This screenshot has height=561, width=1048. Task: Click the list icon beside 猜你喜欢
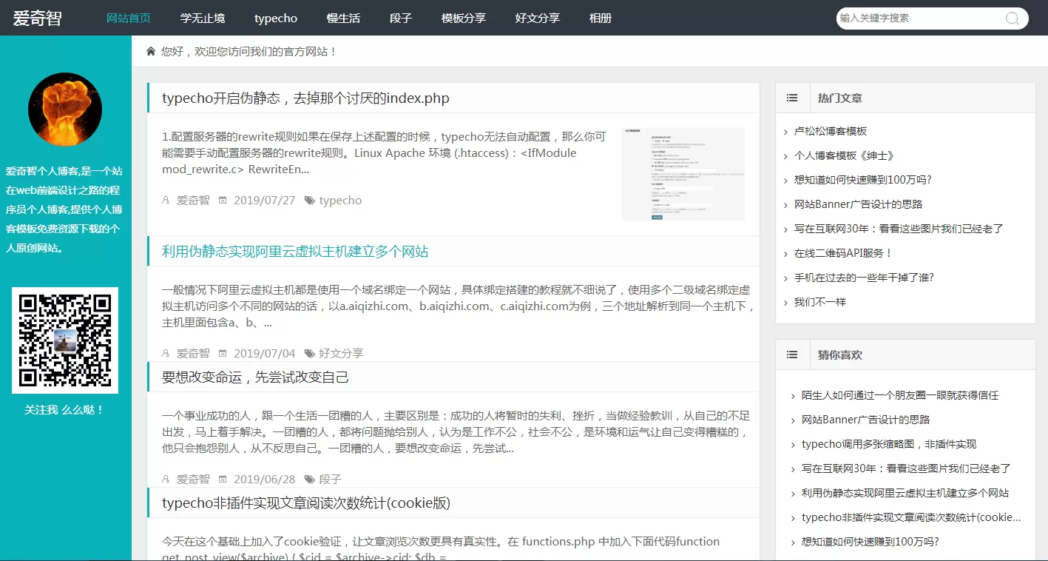[x=792, y=355]
